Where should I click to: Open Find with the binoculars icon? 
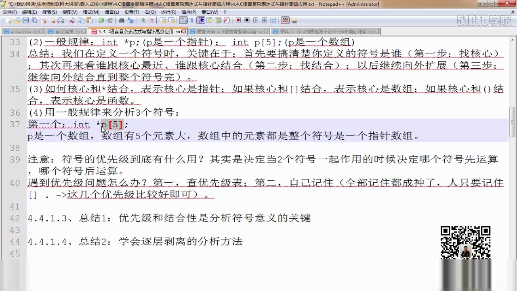122,20
